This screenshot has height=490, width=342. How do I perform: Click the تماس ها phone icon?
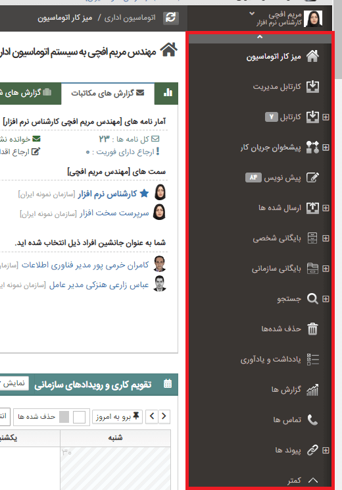[x=312, y=420]
